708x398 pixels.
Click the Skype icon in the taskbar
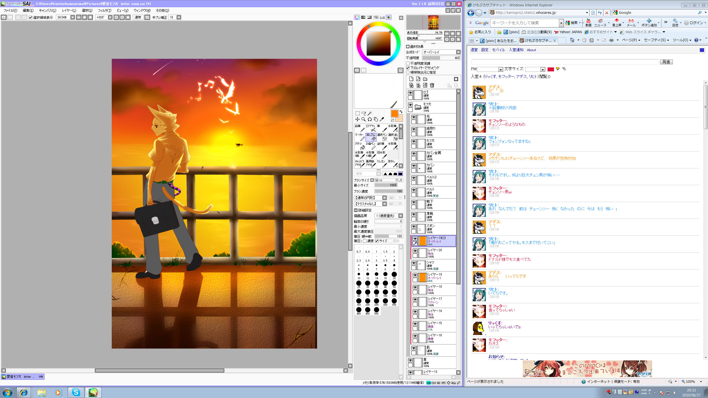click(76, 392)
